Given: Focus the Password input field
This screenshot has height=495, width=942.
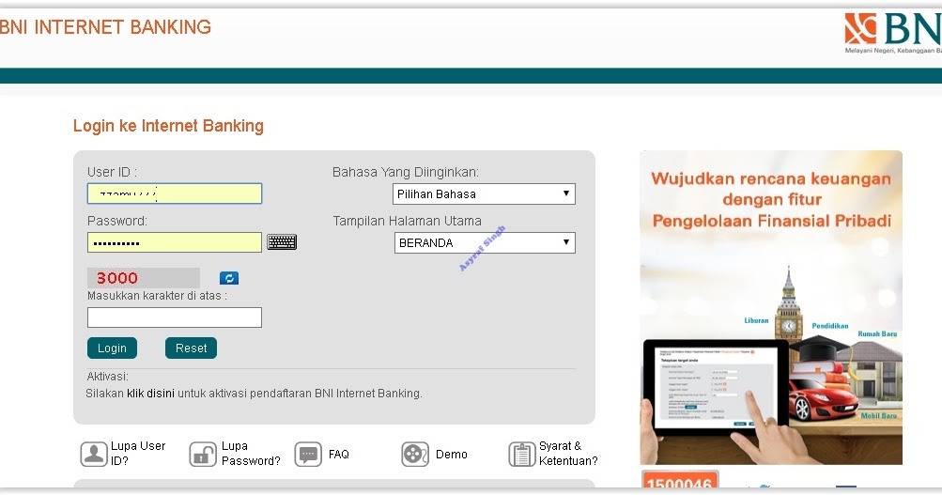Looking at the screenshot, I should click(x=175, y=242).
